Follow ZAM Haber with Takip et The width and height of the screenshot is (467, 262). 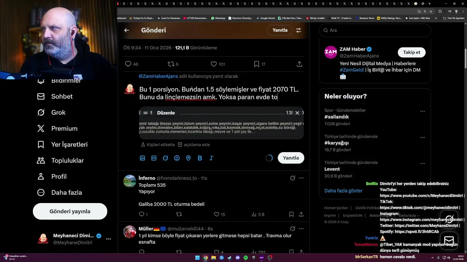(x=412, y=52)
